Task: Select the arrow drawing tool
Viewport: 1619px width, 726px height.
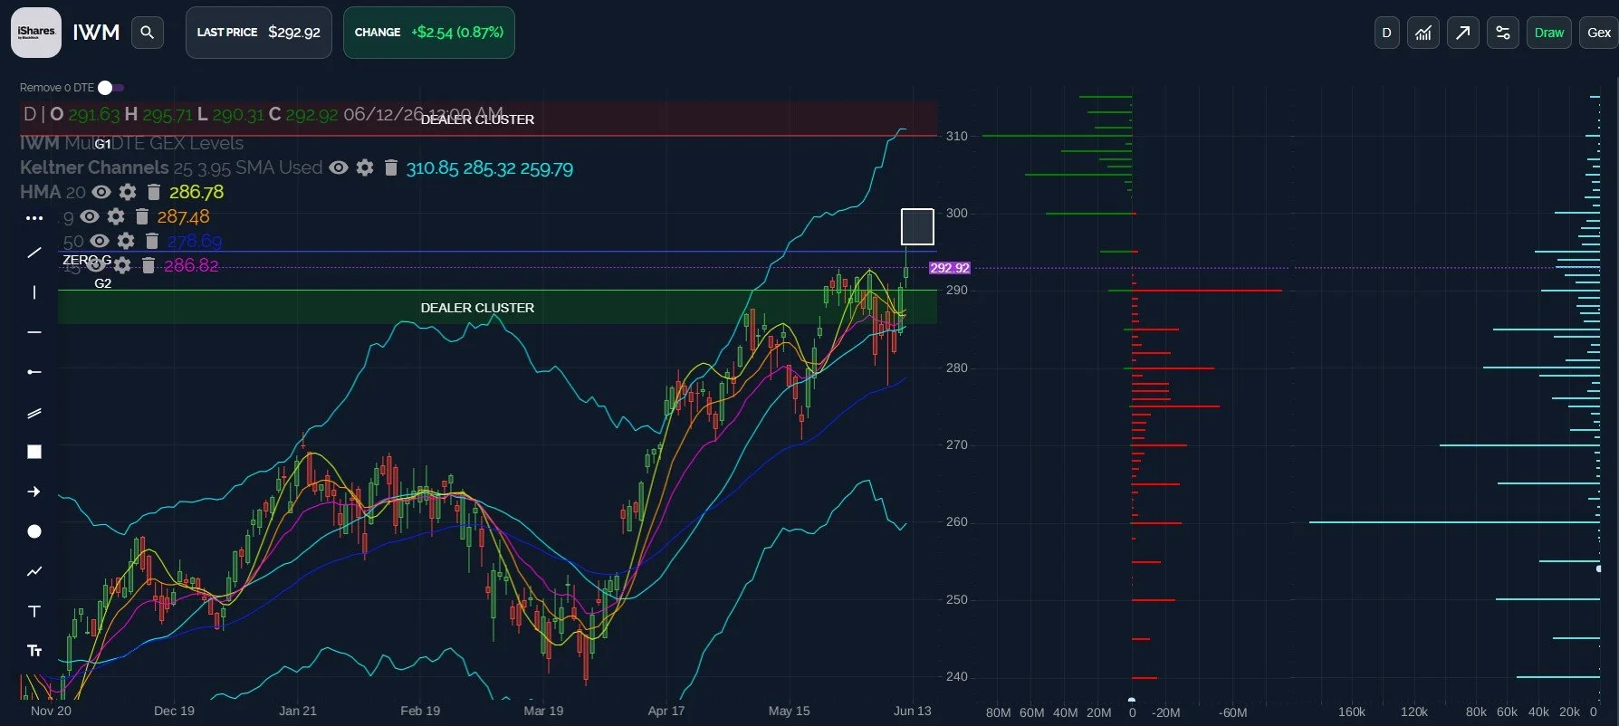Action: pyautogui.click(x=34, y=492)
